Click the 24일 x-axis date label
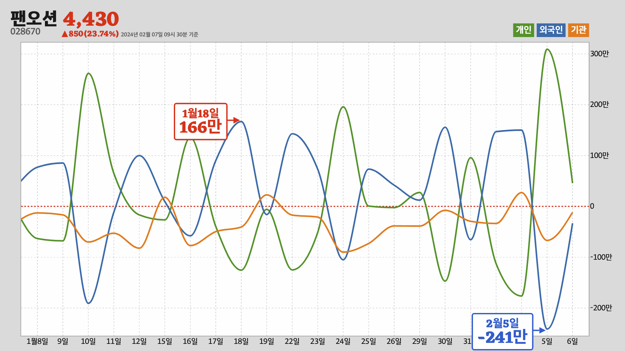This screenshot has height=351, width=625. tap(343, 341)
